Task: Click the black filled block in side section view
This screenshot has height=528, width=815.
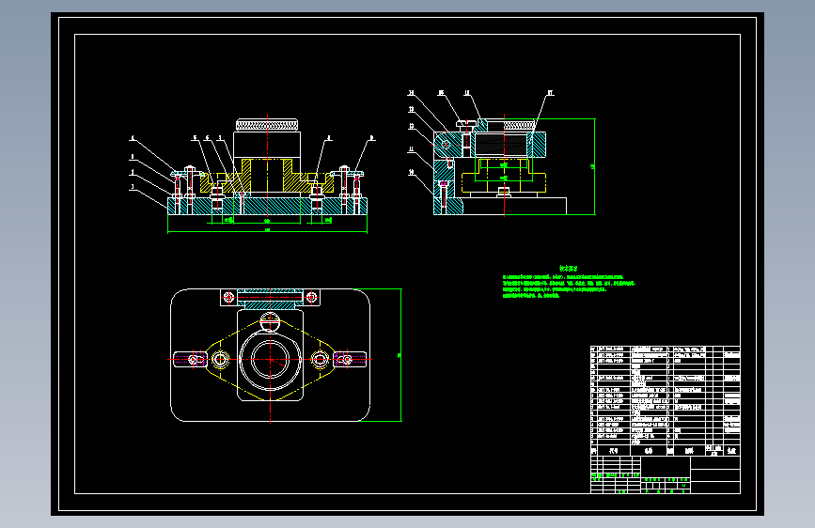Action: coord(502,144)
